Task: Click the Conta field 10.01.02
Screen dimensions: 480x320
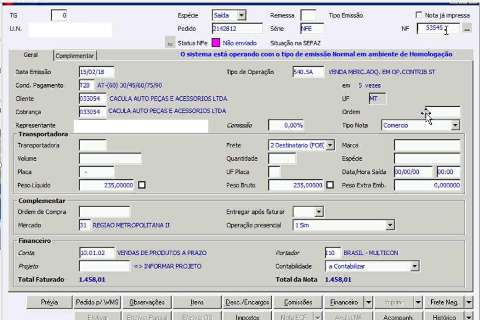Action: click(x=97, y=253)
